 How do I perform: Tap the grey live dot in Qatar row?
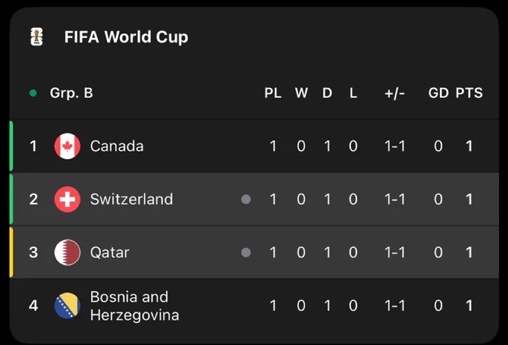(246, 252)
